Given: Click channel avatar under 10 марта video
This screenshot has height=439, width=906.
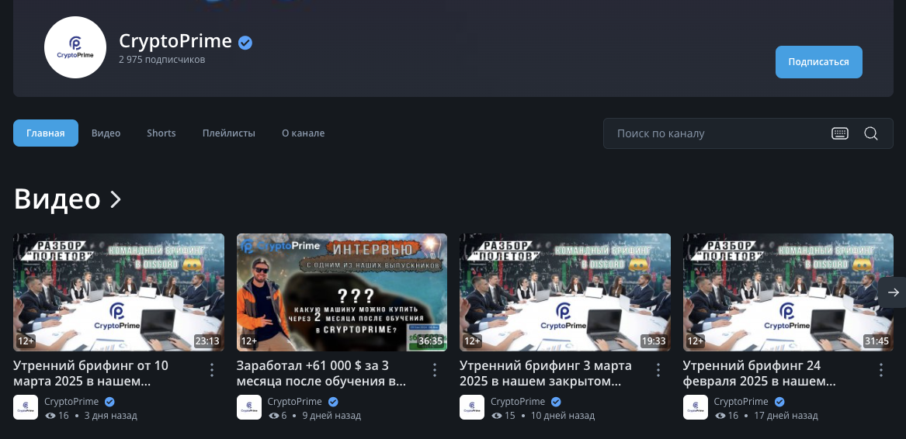Looking at the screenshot, I should click(x=26, y=407).
